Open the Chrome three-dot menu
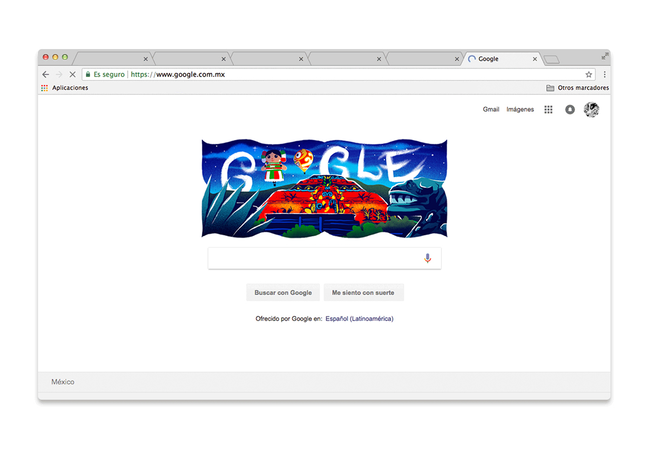Screen dimensions: 648x465 coord(604,75)
